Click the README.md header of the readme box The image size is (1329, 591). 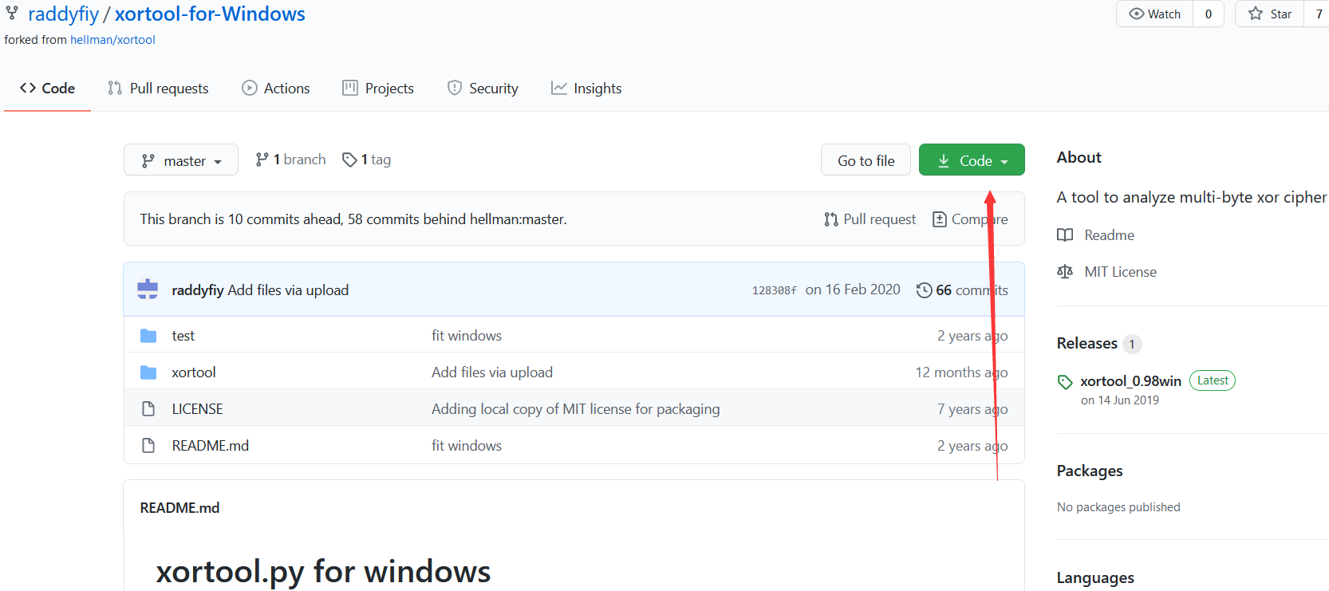pyautogui.click(x=179, y=508)
